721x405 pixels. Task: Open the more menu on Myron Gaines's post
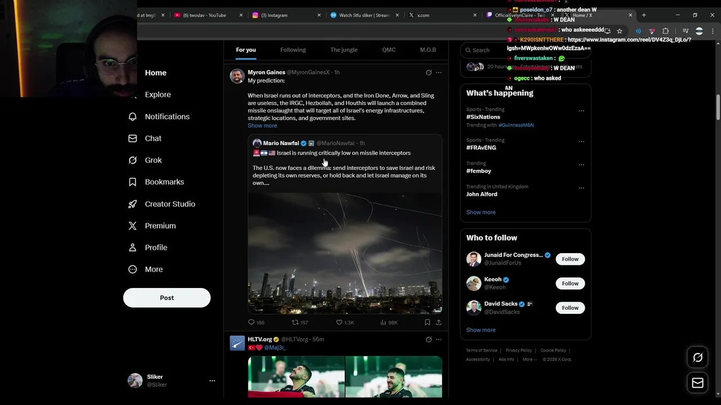coord(439,73)
